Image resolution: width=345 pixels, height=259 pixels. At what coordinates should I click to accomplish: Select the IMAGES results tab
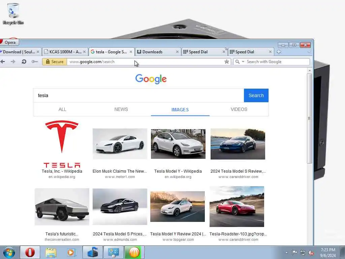(x=180, y=110)
